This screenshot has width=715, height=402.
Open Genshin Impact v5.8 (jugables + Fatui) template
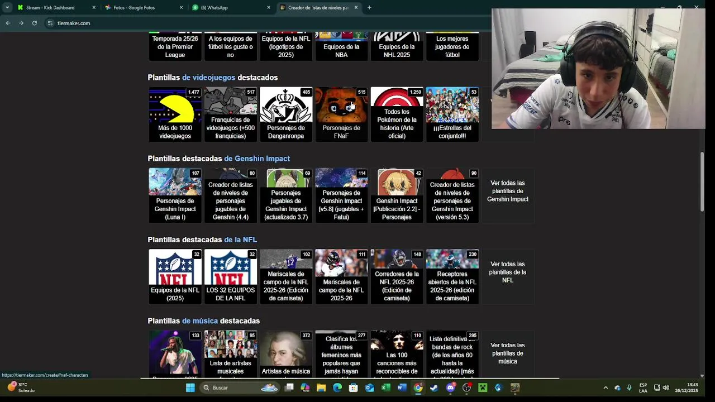[x=341, y=195]
